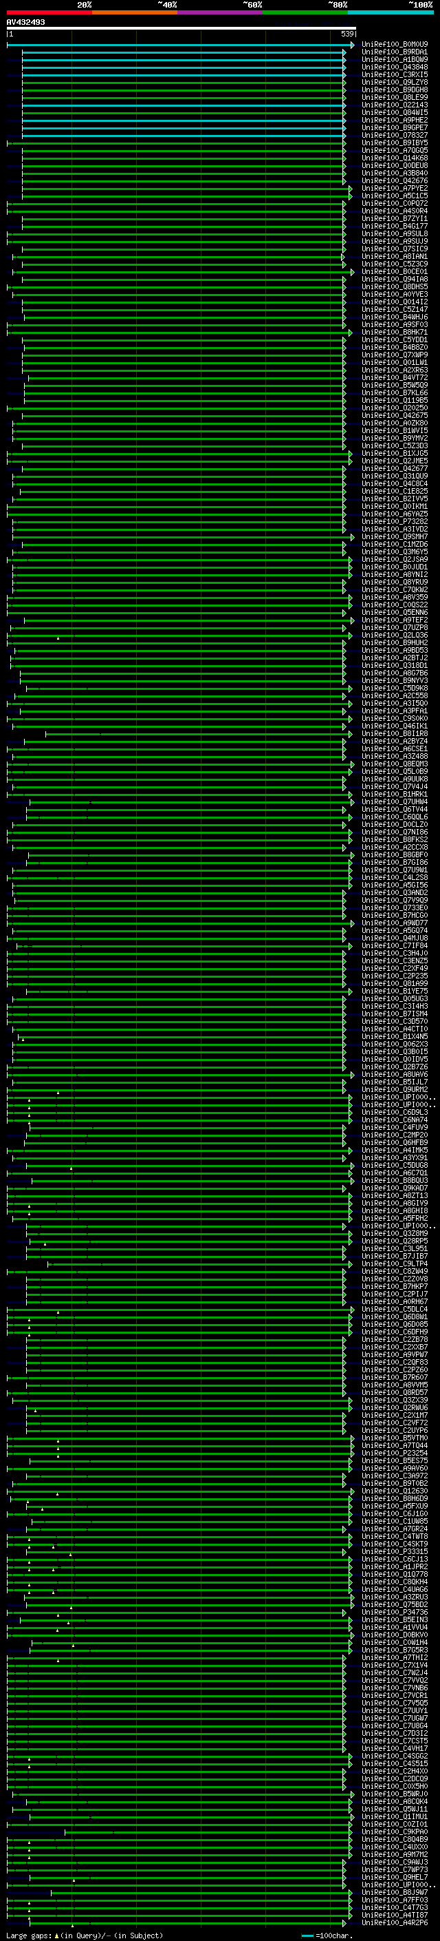Select the label UniRef100_Q84WI5
Screen dimensions: 440x1941
coord(395,112)
